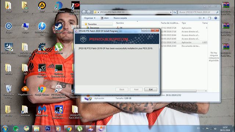The image size is (235, 132).
Task: Open Spotify from the taskbar
Action: coord(16,129)
